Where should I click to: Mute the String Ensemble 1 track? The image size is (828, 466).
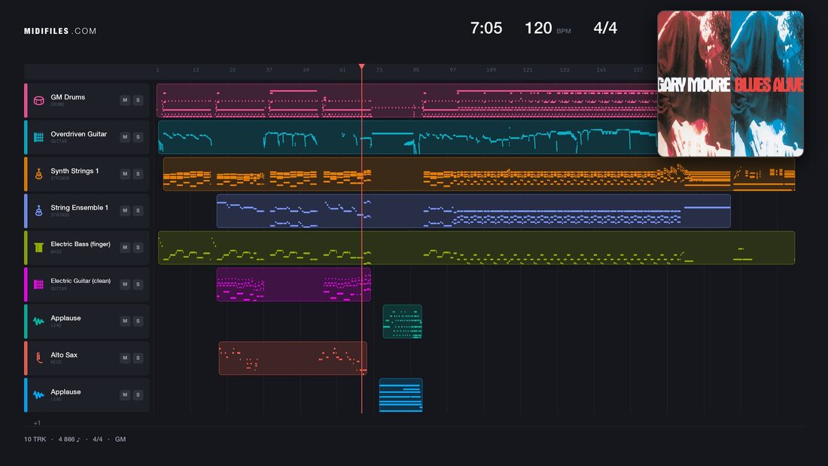125,210
